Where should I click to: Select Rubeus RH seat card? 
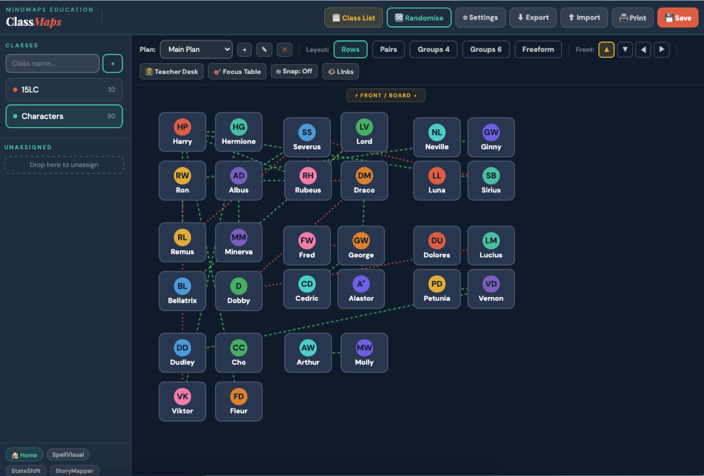[x=308, y=180]
